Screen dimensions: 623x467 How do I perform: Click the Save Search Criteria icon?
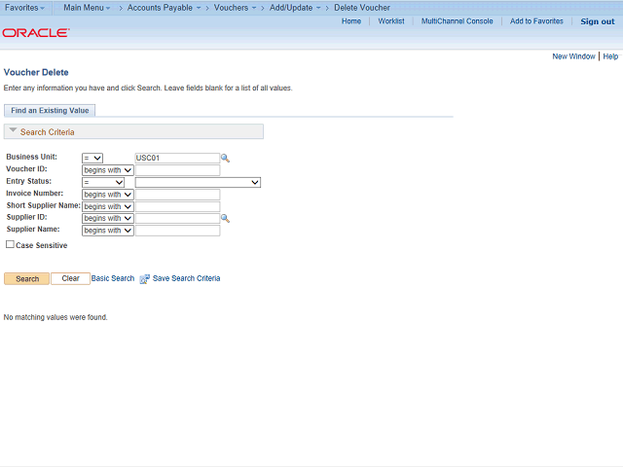[x=145, y=279]
